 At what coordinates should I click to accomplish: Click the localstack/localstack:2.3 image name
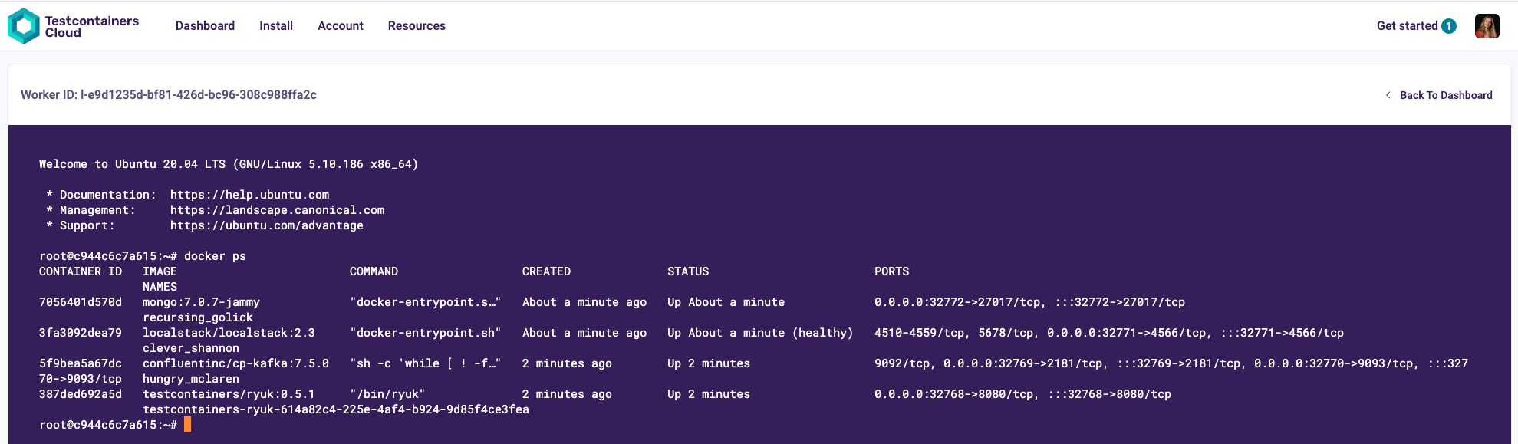(229, 333)
